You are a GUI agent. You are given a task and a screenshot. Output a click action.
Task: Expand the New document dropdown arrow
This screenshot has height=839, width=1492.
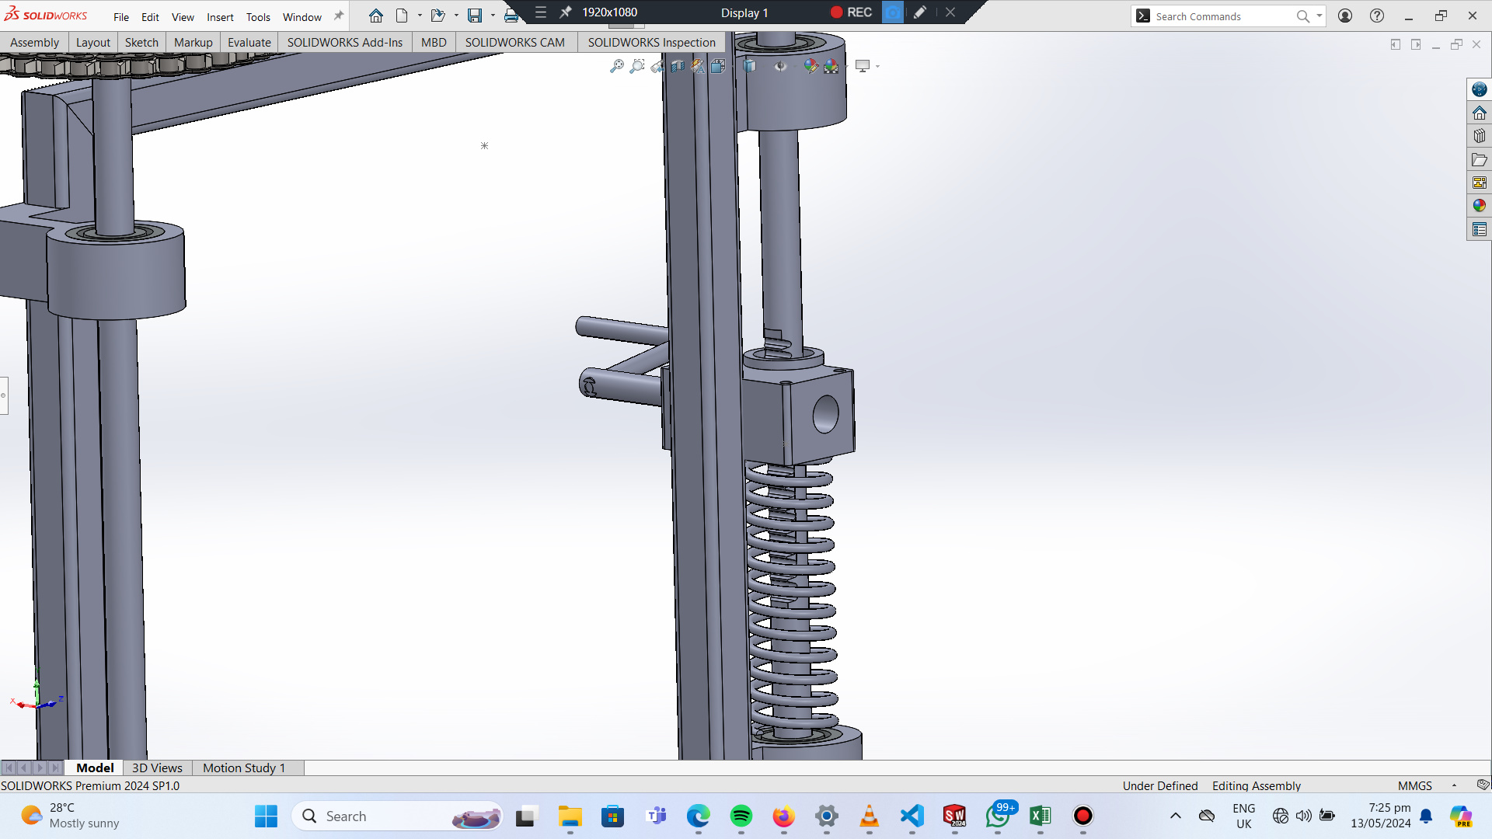(x=420, y=16)
